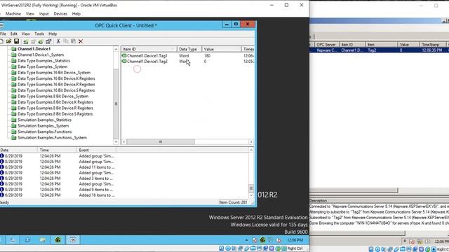Open the File menu of OPC Quick Client
The height and width of the screenshot is (252, 449).
3,34
